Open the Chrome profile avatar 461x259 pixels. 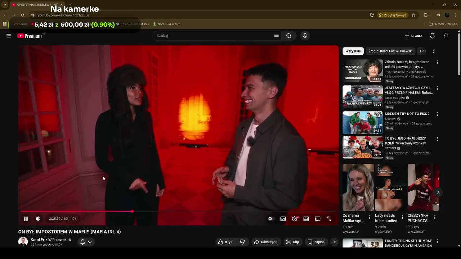click(447, 15)
